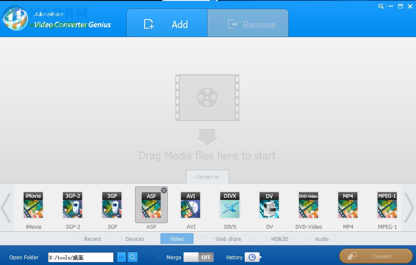Image resolution: width=416 pixels, height=265 pixels.
Task: Click the output path input field
Action: point(80,257)
